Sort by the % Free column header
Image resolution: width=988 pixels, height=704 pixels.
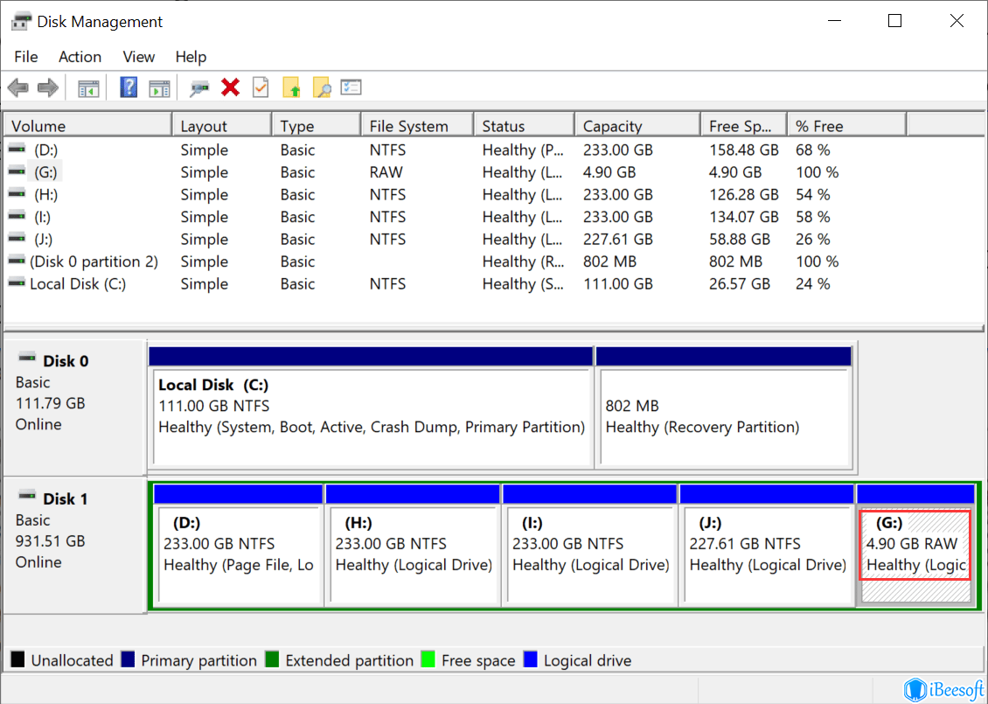(847, 126)
